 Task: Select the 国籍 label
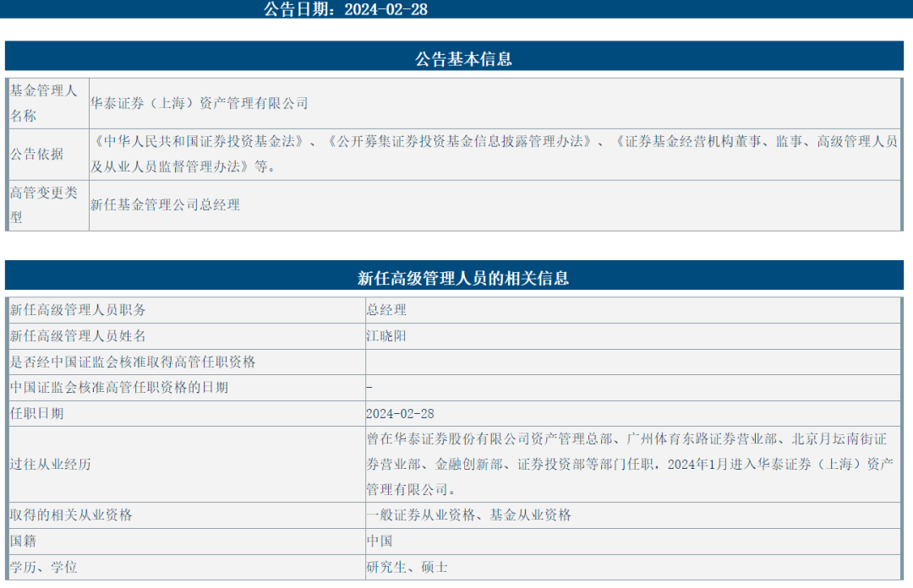[24, 542]
